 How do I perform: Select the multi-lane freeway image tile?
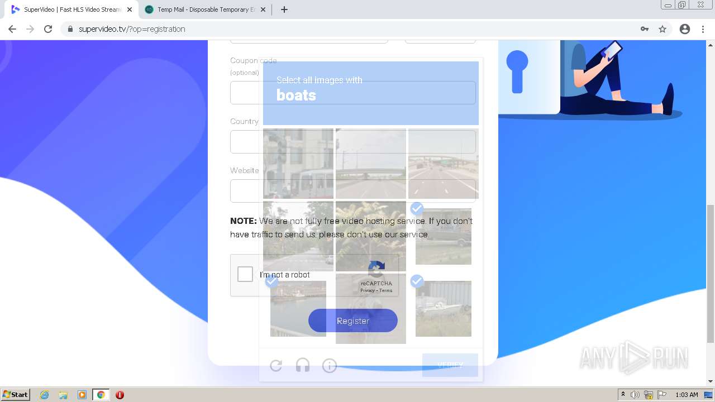pos(444,164)
